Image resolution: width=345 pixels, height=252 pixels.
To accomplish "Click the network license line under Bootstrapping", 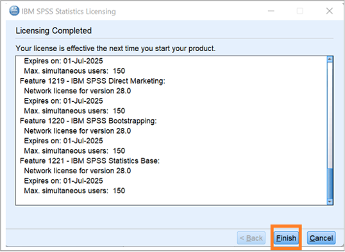I will (x=78, y=131).
